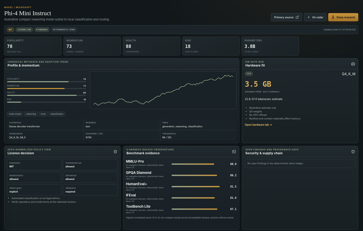This screenshot has height=231, width=363.
Task: Click the MIT license badge
Action: click(10, 30)
